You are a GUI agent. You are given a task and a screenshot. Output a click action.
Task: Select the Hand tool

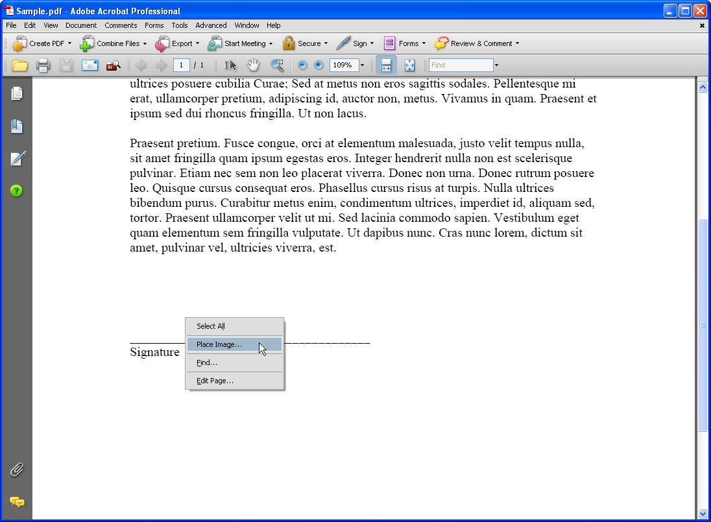point(253,65)
